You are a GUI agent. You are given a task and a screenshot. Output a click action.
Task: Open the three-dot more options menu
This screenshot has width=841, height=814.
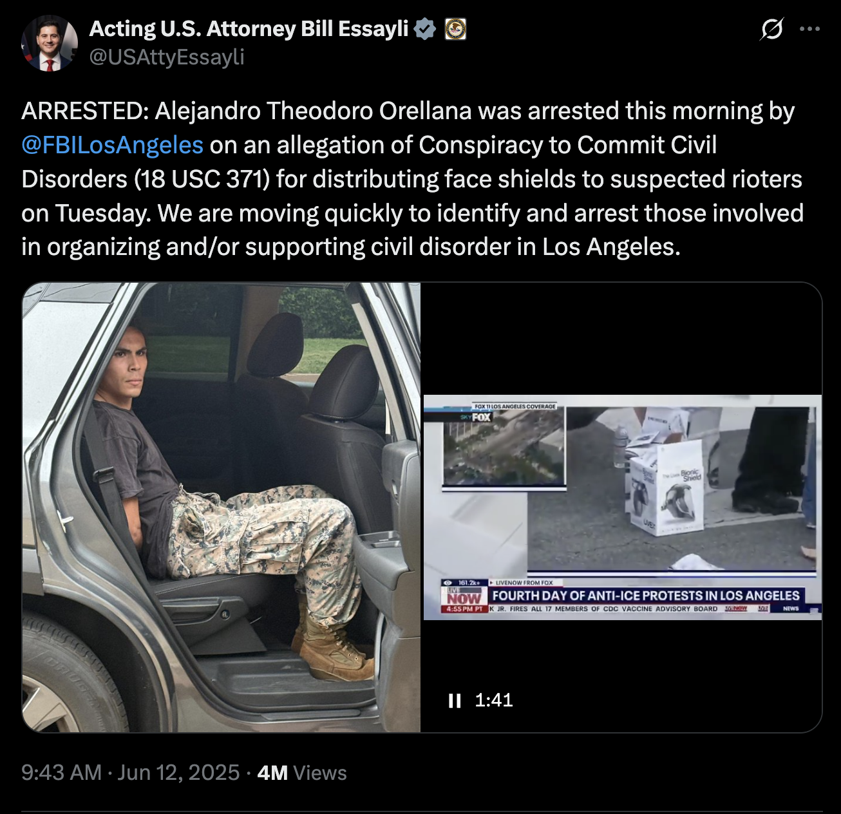(x=809, y=29)
